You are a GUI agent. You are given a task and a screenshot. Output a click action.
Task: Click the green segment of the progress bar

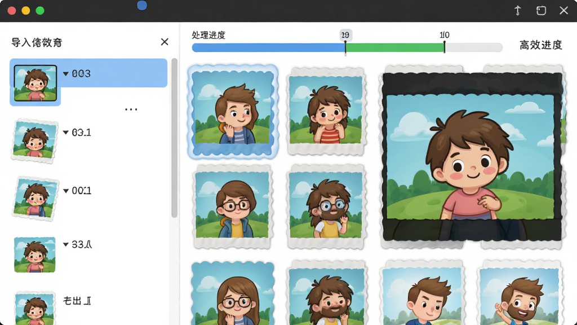[x=395, y=47]
